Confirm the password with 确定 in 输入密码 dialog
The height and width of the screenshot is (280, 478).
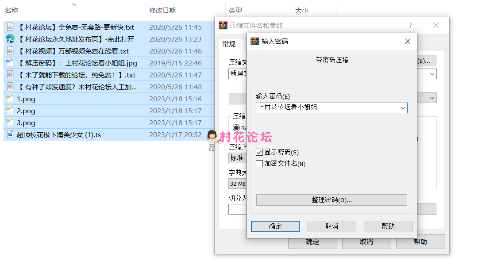[275, 226]
